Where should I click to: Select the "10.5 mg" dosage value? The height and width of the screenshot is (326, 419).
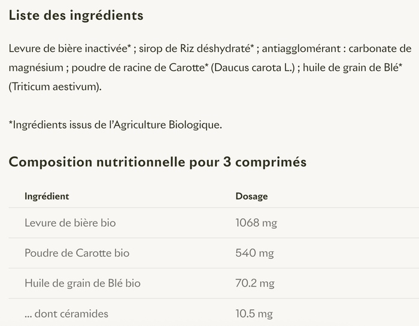coord(254,313)
